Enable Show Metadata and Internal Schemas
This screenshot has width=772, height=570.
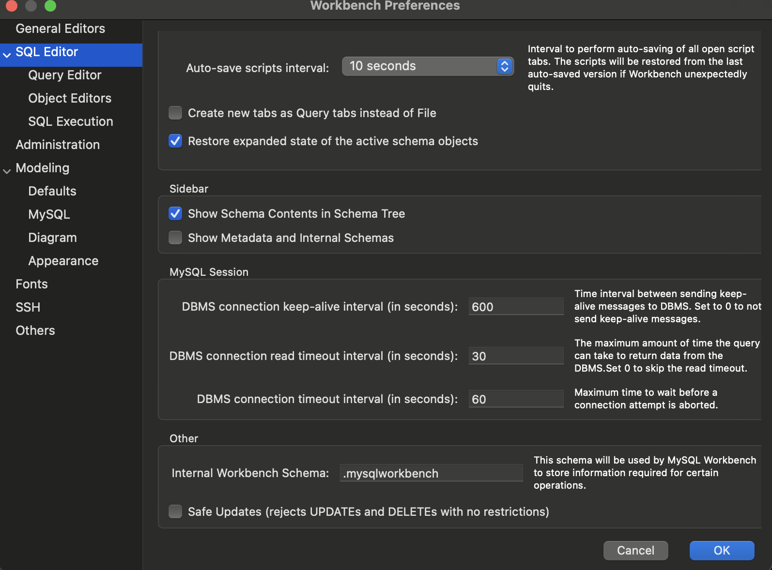pyautogui.click(x=175, y=238)
